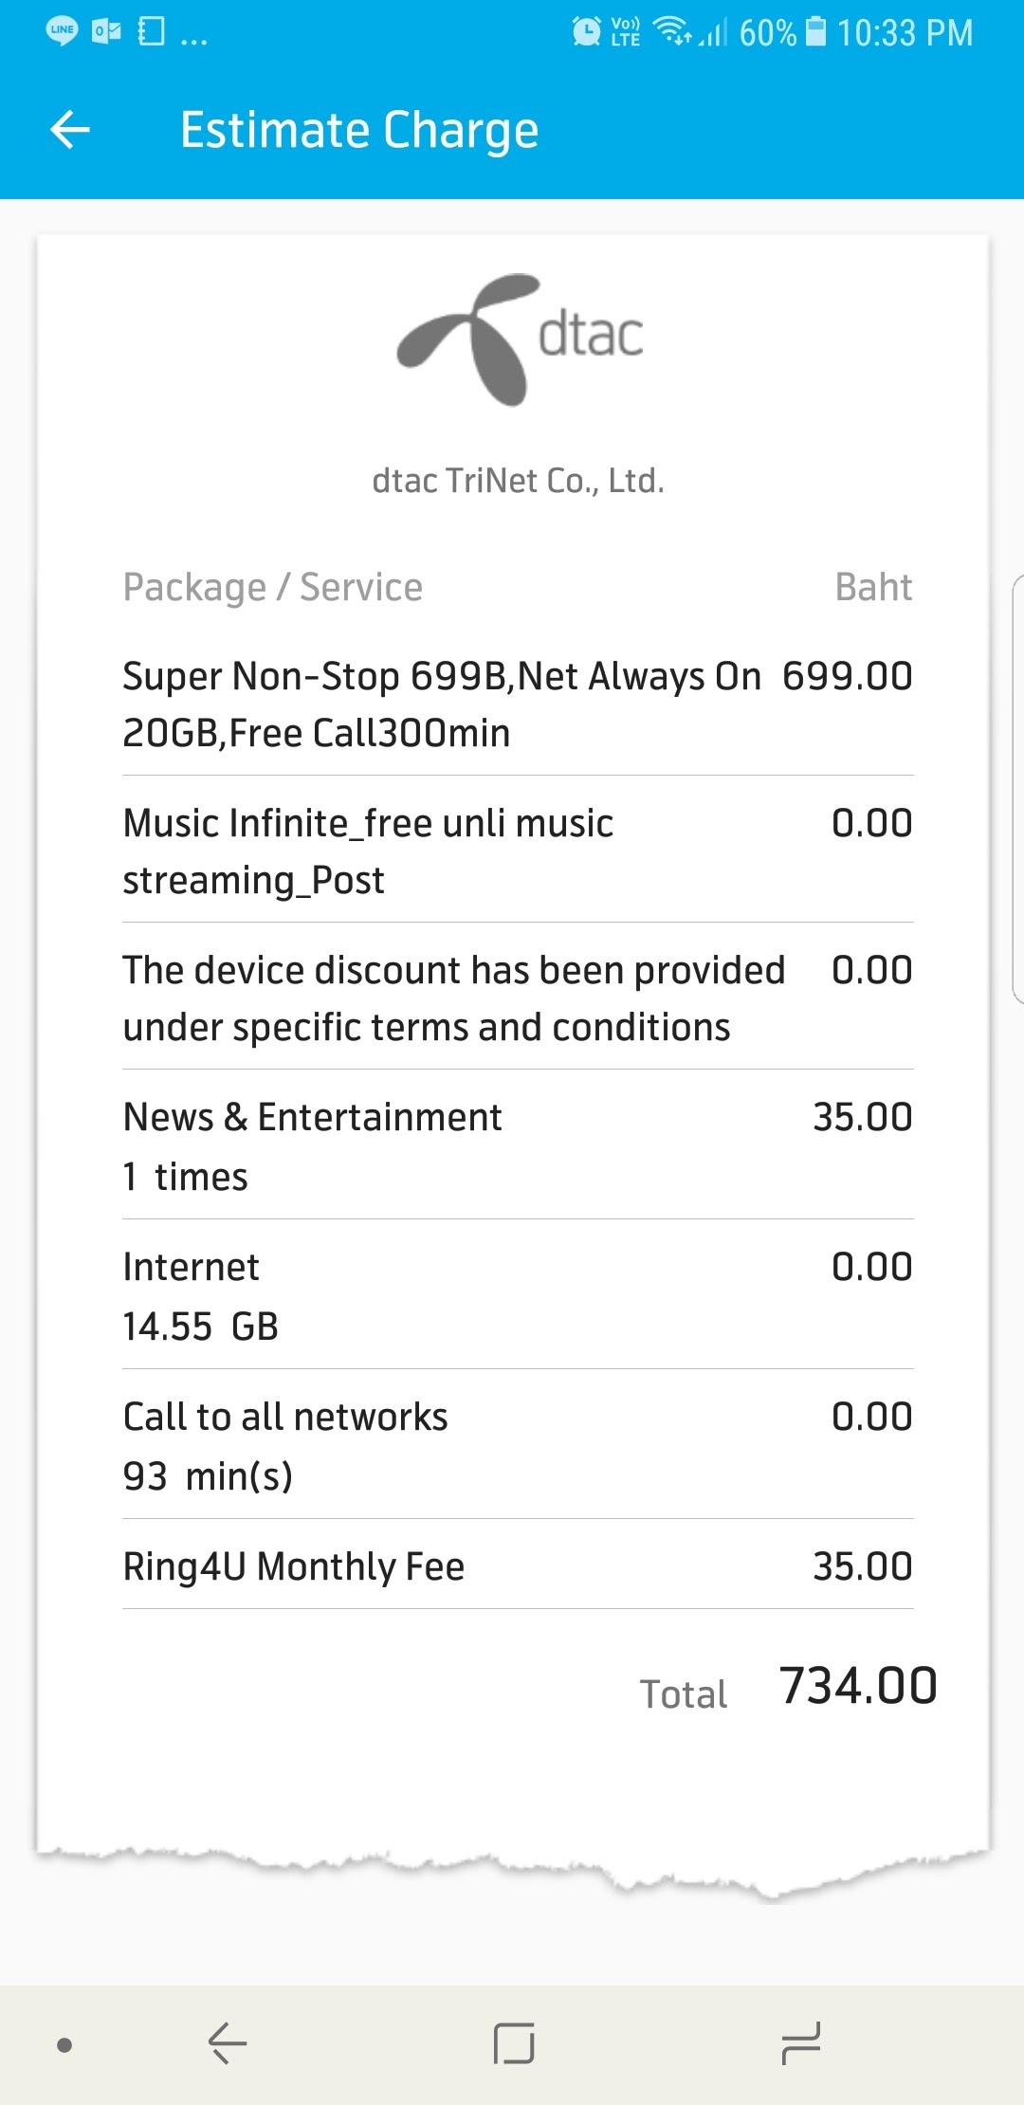Tap the Total 734.00 amount
This screenshot has width=1024, height=2105.
857,1687
